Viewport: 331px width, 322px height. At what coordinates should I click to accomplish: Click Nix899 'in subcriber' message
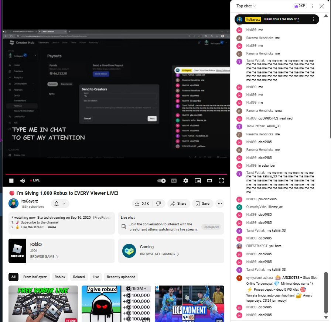tap(267, 166)
